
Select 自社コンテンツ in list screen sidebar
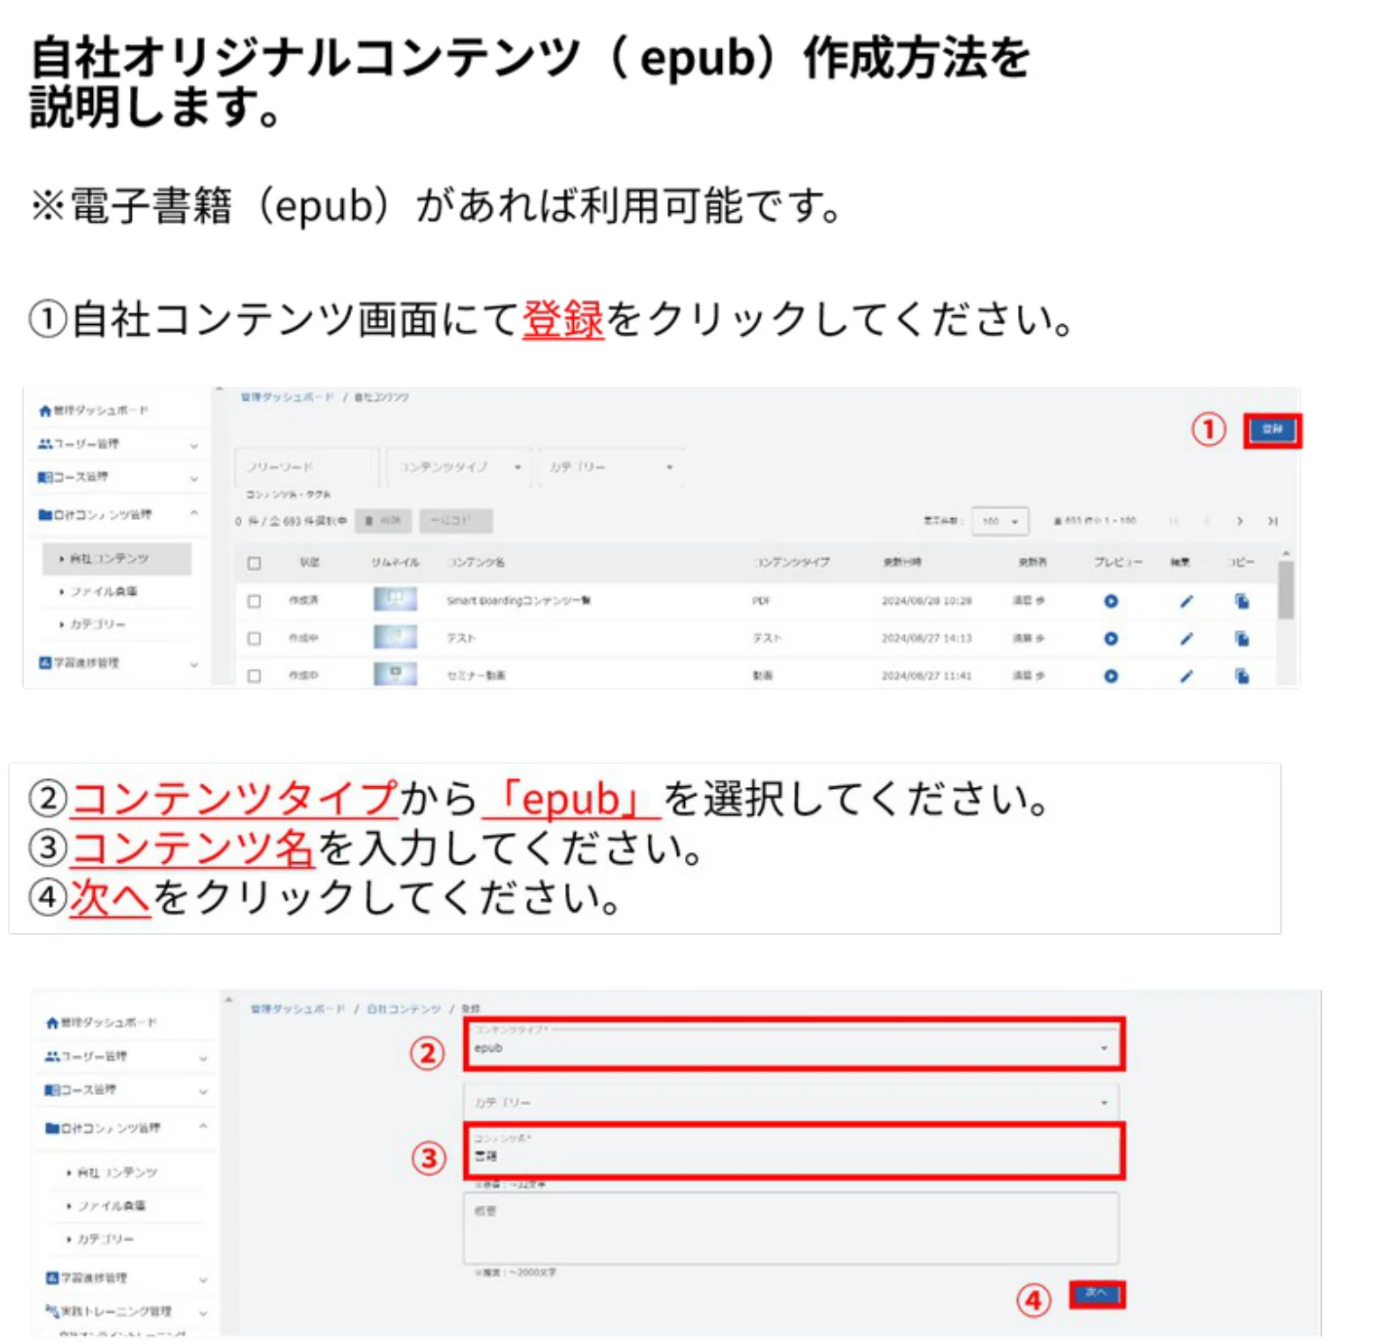coord(117,559)
